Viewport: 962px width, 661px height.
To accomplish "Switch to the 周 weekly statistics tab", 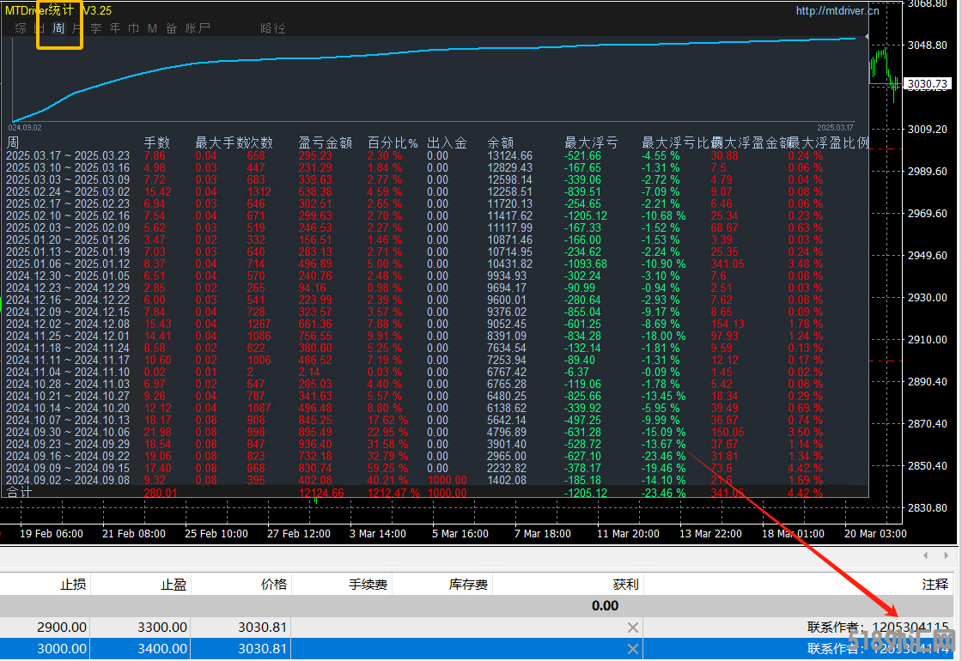I will click(59, 28).
